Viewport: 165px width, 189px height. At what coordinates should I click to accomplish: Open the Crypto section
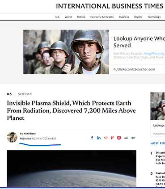coord(138,17)
